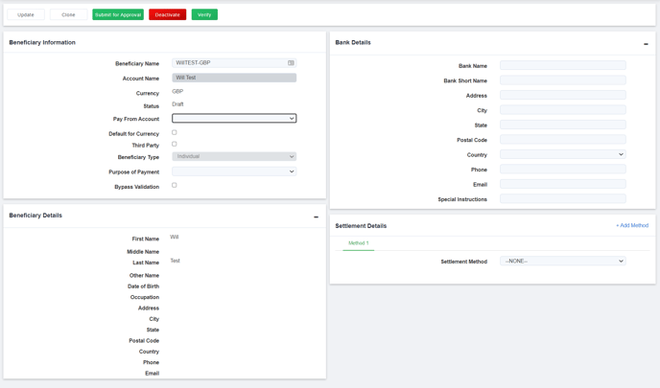This screenshot has width=660, height=388.
Task: Collapse the Bank Details panel
Action: pyautogui.click(x=646, y=44)
